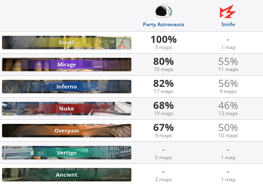Viewport: 263px width, 185px height.
Task: Click Party Astronauts 80% Mirage stat
Action: click(164, 62)
